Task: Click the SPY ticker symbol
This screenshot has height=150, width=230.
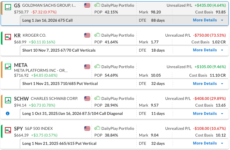Action: click(18, 129)
